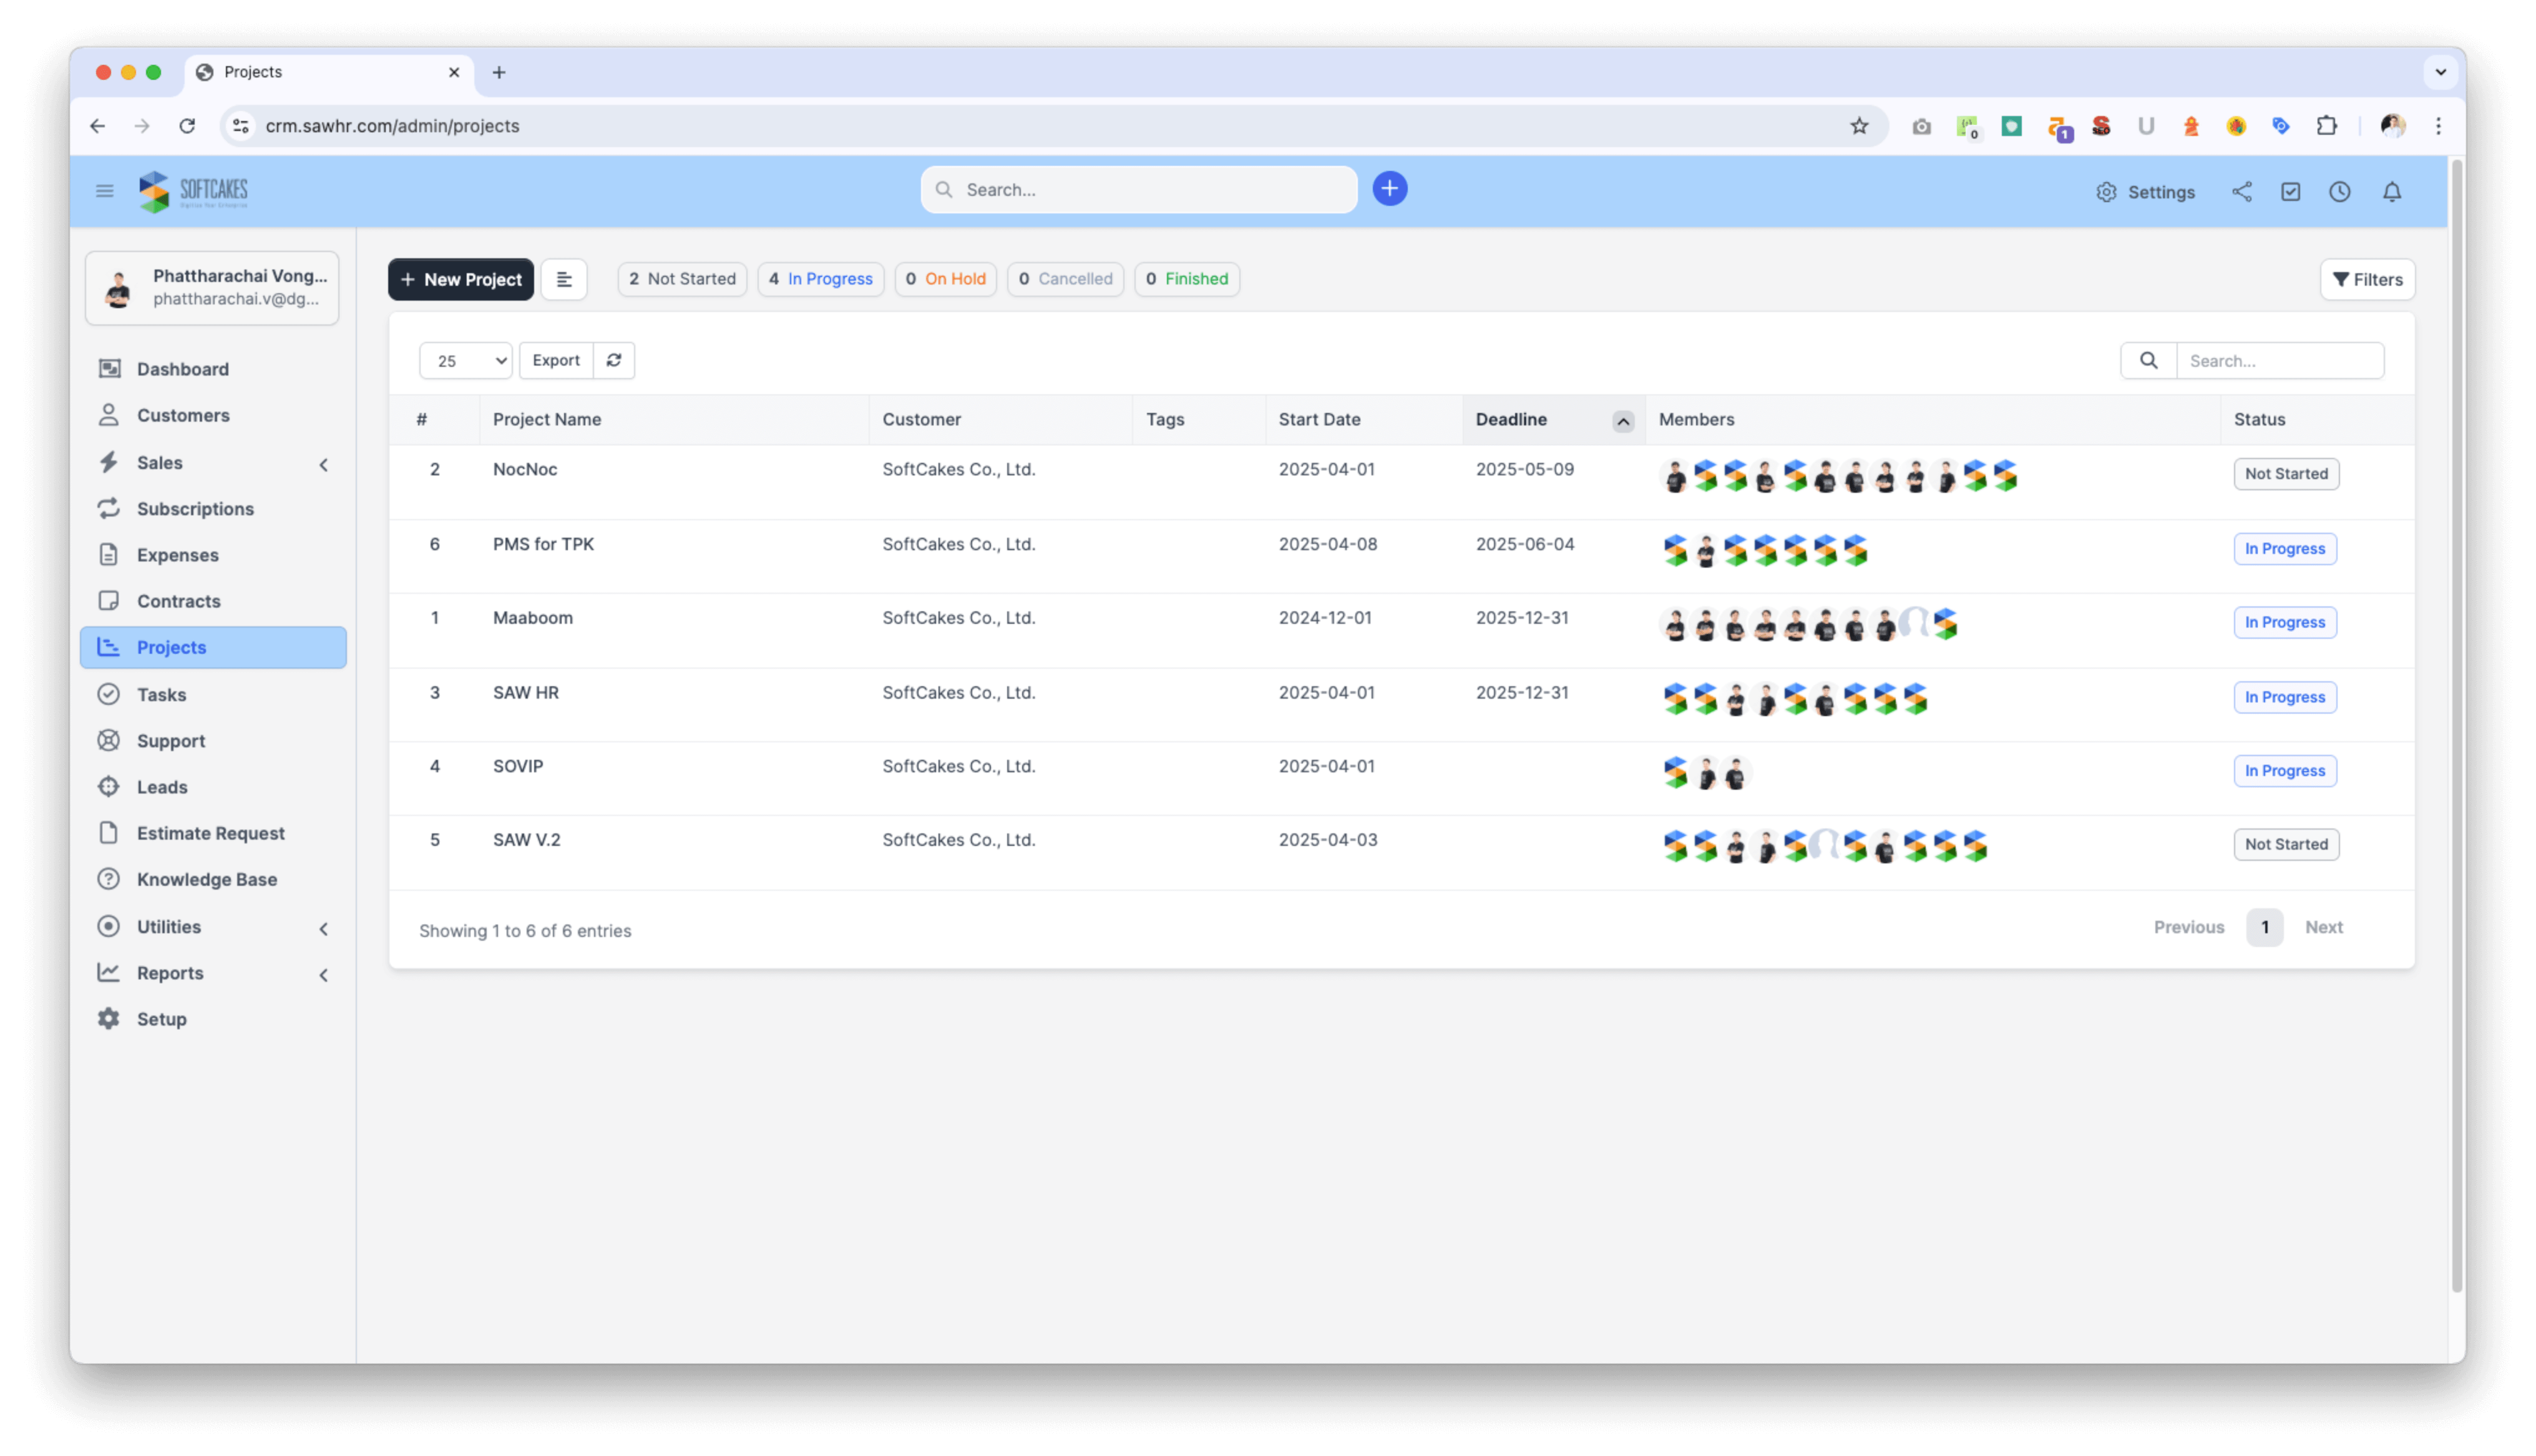Viewport: 2536px width, 1456px height.
Task: Open the Phattharachai Vong... profile card
Action: pos(212,287)
